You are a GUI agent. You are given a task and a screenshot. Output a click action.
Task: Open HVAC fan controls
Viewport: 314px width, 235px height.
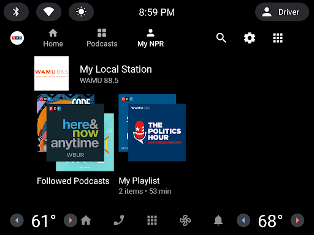(185, 220)
